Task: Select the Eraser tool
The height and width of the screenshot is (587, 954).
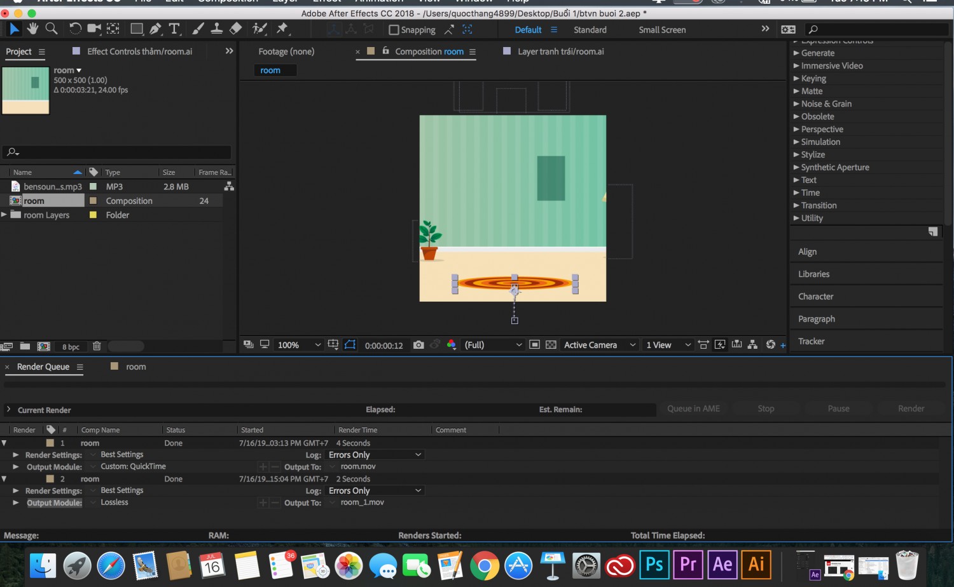Action: (235, 29)
